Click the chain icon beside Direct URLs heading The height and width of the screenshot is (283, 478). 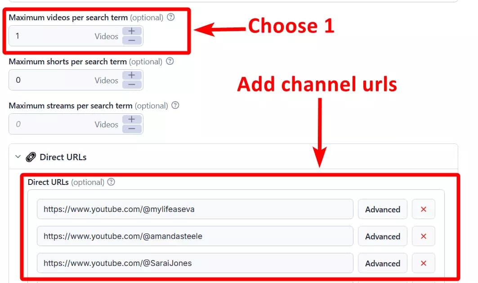click(x=31, y=157)
